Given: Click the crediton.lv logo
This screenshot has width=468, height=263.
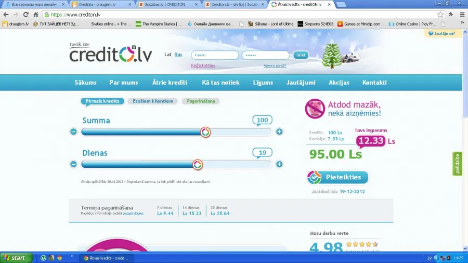Looking at the screenshot, I should point(111,52).
